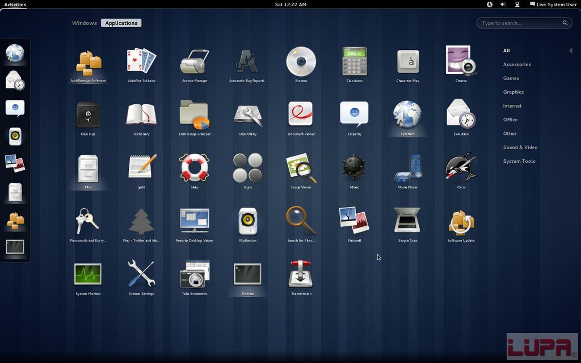Click the magnifier icon in search box
The height and width of the screenshot is (363, 581).
click(x=565, y=23)
